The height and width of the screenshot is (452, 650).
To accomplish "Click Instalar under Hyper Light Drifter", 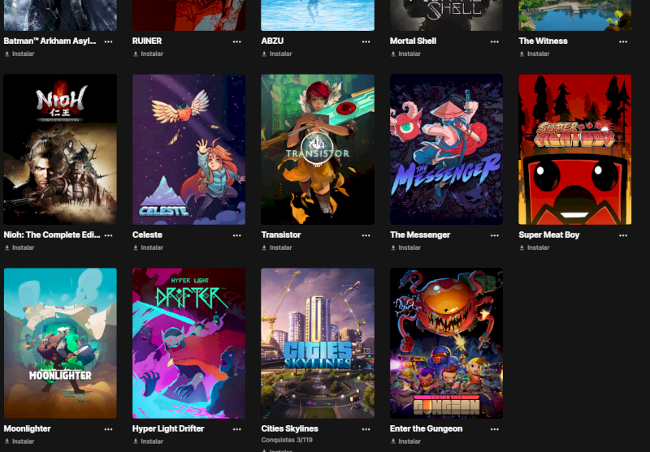I will click(x=148, y=441).
